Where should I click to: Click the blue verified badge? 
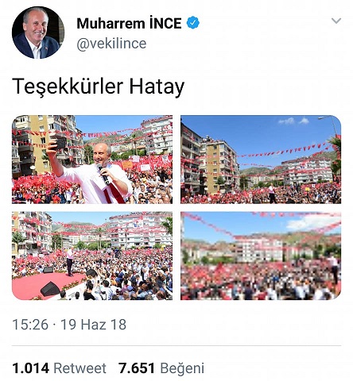click(193, 23)
